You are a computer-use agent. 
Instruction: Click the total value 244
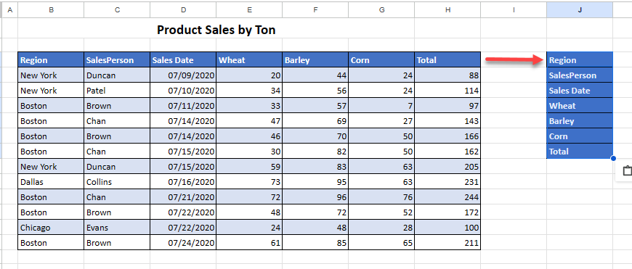[x=447, y=197]
